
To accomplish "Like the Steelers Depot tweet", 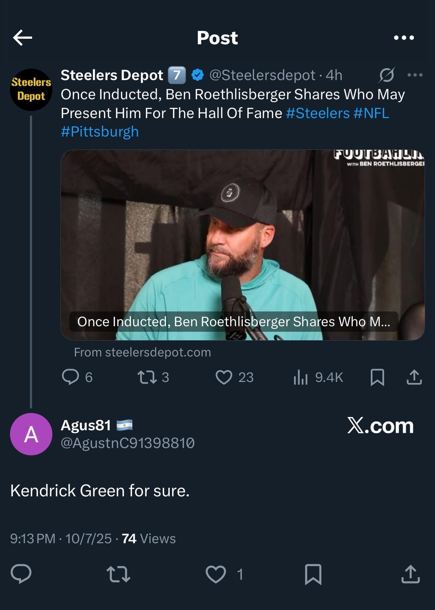I will coord(224,377).
